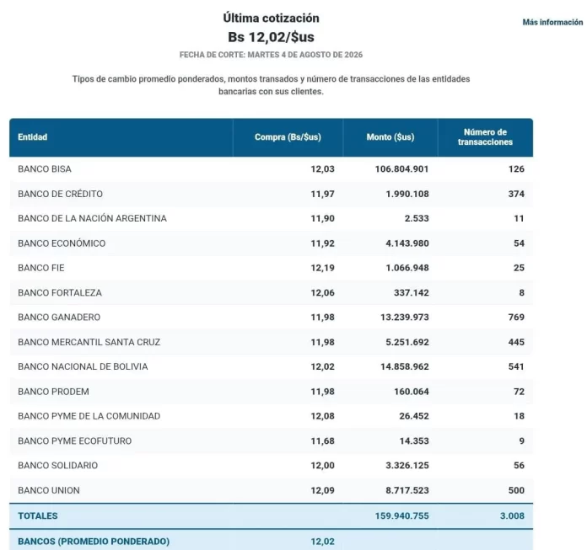Click BANCO PRODEM's 11,98 rate
The width and height of the screenshot is (587, 550).
click(323, 392)
